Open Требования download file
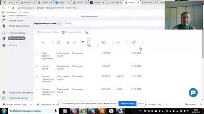This screenshot has height=114, width=204. point(48,104)
